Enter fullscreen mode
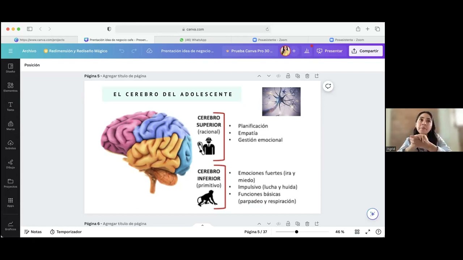Screen dimensions: 463x260 (x=368, y=232)
